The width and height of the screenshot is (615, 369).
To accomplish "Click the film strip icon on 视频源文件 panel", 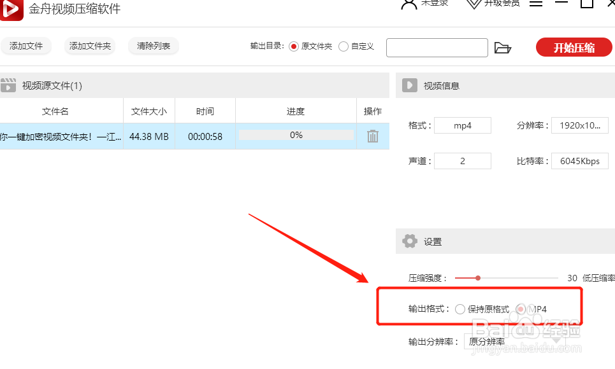I will tap(9, 85).
